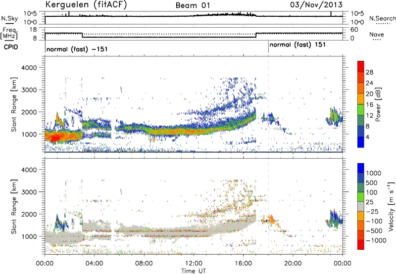This screenshot has height=274, width=396.
Task: Click the 'Time UT' axis label
Action: click(194, 271)
